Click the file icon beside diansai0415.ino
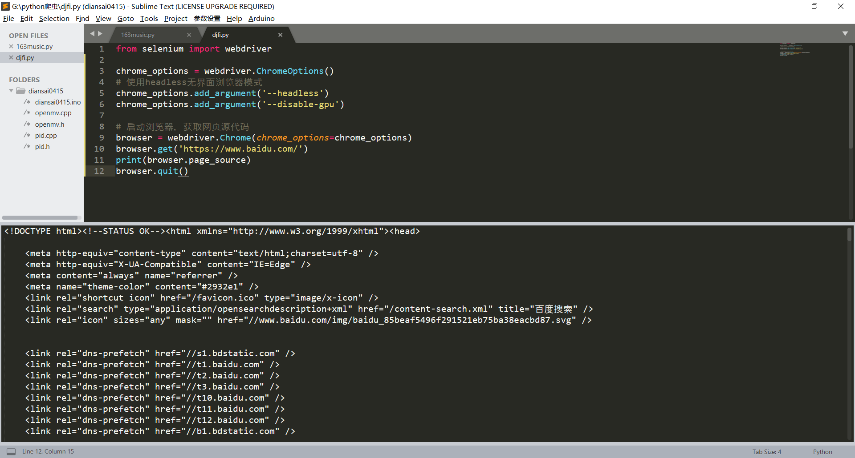Image resolution: width=855 pixels, height=458 pixels. point(27,102)
